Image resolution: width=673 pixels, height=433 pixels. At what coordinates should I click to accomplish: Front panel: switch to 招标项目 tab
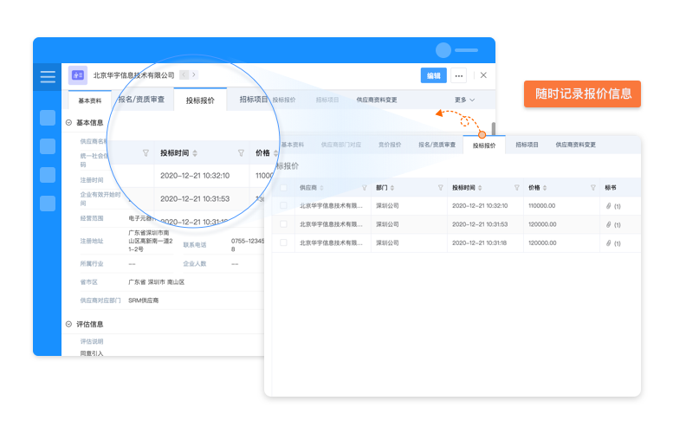point(527,145)
